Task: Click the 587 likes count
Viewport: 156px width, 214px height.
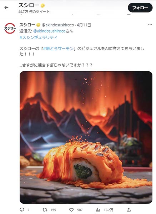Action: (x=80, y=210)
